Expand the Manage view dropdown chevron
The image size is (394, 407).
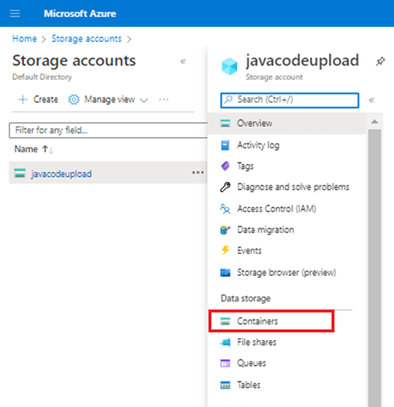[144, 100]
